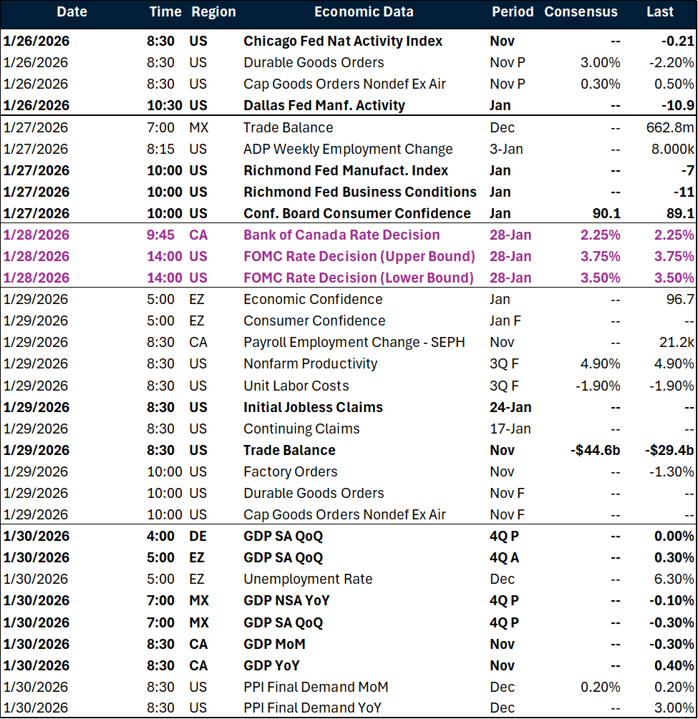This screenshot has height=719, width=698.
Task: Select the Date column header
Action: 72,12
